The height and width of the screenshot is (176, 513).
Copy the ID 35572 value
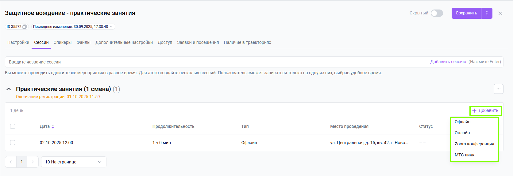click(25, 27)
